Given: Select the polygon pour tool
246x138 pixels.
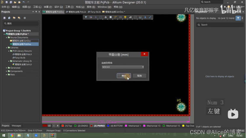Looking at the screenshot, I should pyautogui.click(x=130, y=17).
